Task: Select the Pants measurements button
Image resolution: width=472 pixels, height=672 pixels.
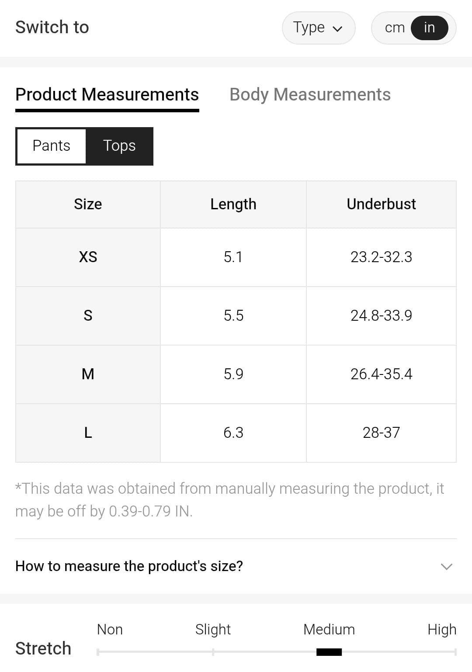Action: pyautogui.click(x=51, y=146)
